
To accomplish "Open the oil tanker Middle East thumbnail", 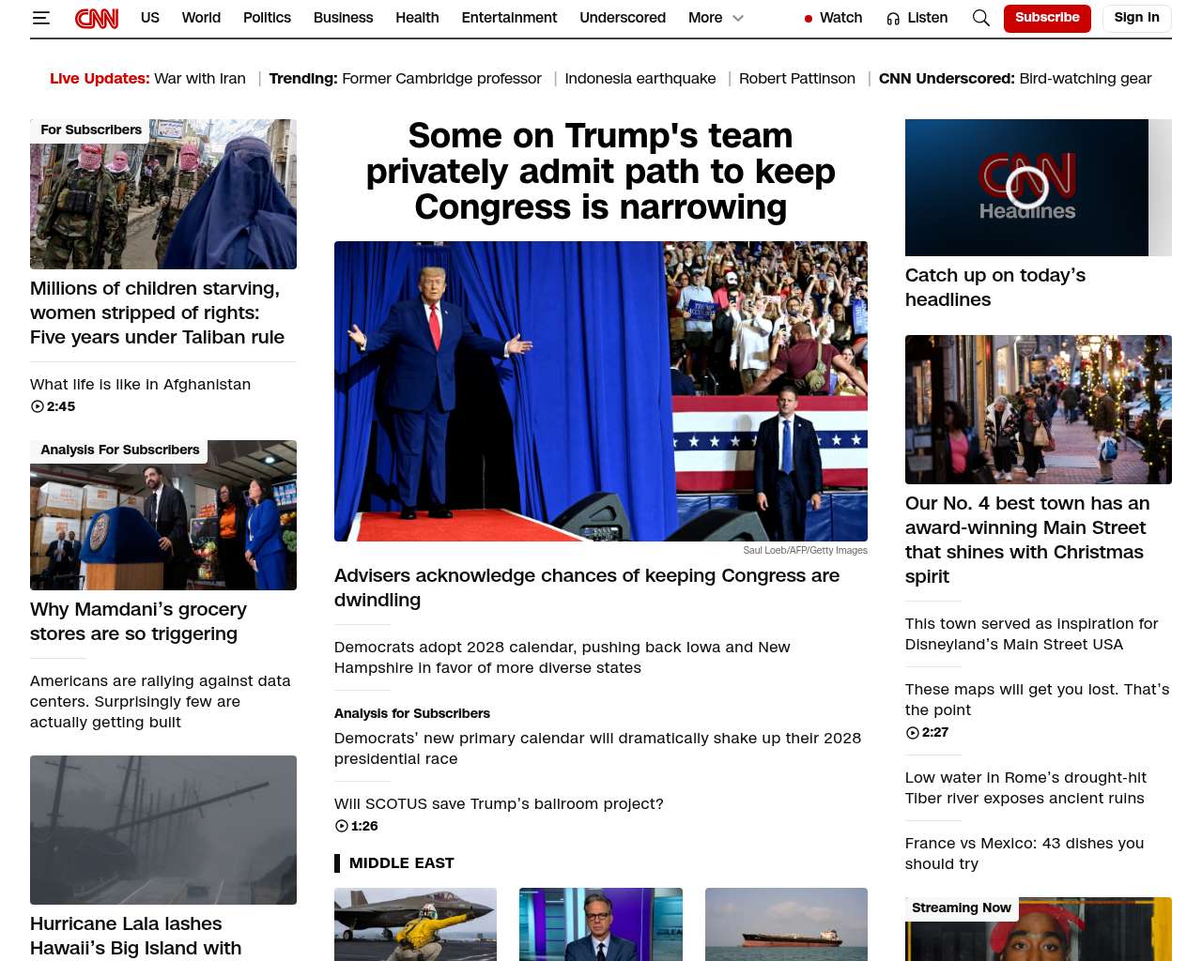I will pyautogui.click(x=786, y=924).
